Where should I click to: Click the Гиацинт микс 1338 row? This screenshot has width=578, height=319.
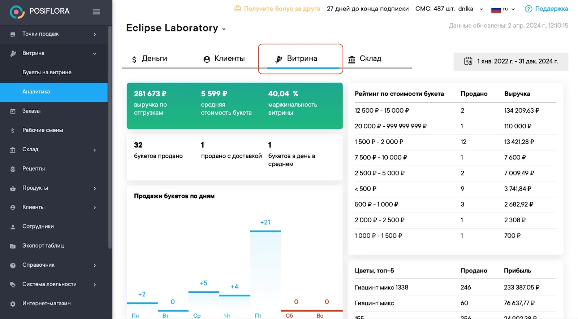point(455,288)
